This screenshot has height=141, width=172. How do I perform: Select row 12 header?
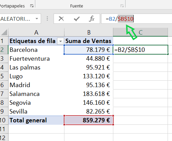[4, 137]
